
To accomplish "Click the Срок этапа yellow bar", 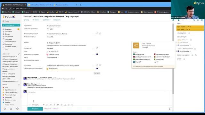I will 190,29.
